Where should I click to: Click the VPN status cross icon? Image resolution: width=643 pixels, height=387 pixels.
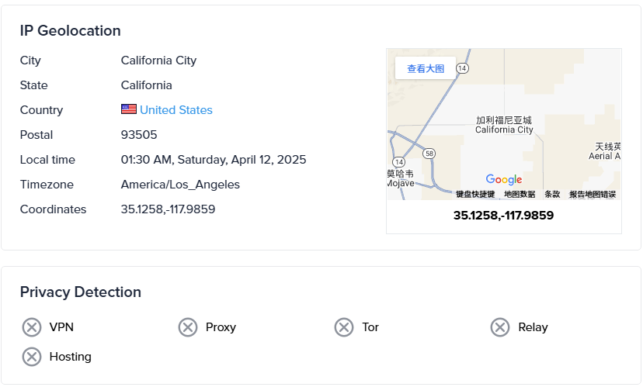pos(31,327)
